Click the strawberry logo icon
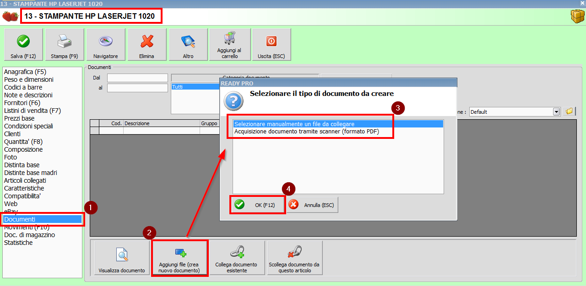 10,16
